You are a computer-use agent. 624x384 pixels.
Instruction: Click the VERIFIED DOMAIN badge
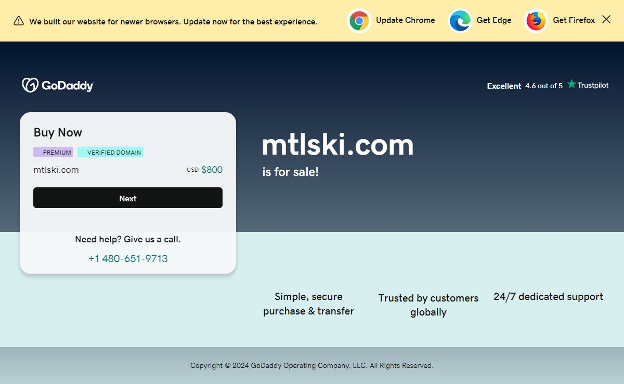(x=111, y=152)
